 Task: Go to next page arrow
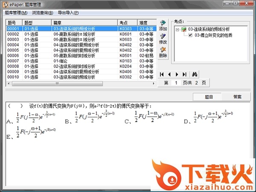177,74
